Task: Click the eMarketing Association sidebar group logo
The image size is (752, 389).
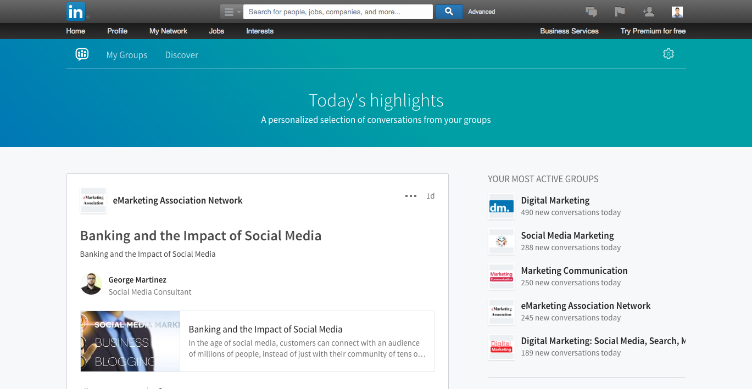Action: 502,312
